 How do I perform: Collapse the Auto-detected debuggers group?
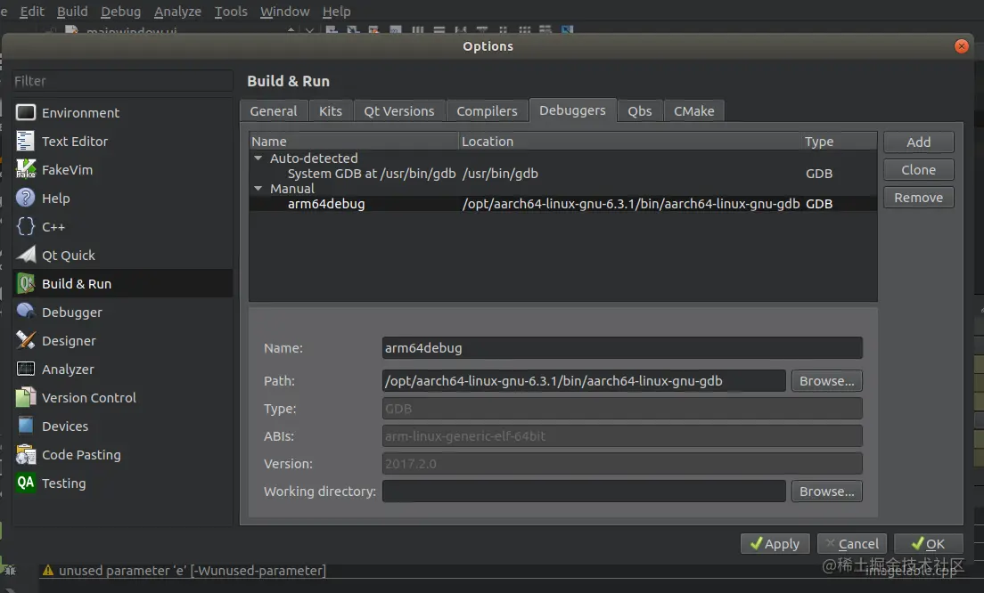point(258,158)
